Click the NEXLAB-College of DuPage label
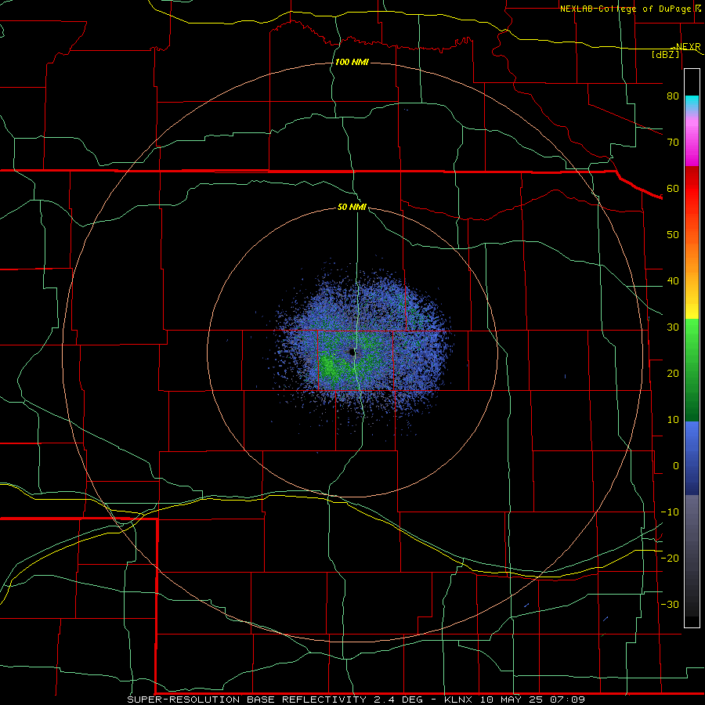The height and width of the screenshot is (705, 705). 631,9
